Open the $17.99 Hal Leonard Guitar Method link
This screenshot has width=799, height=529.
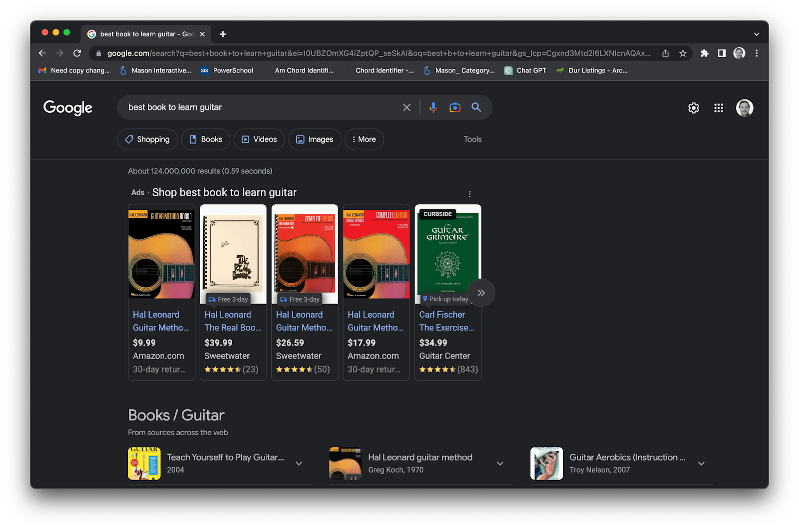pos(376,321)
